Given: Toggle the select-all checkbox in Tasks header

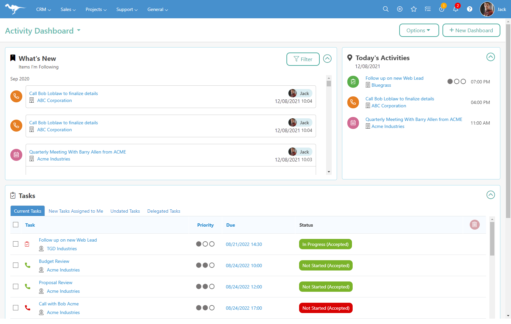Looking at the screenshot, I should point(16,225).
